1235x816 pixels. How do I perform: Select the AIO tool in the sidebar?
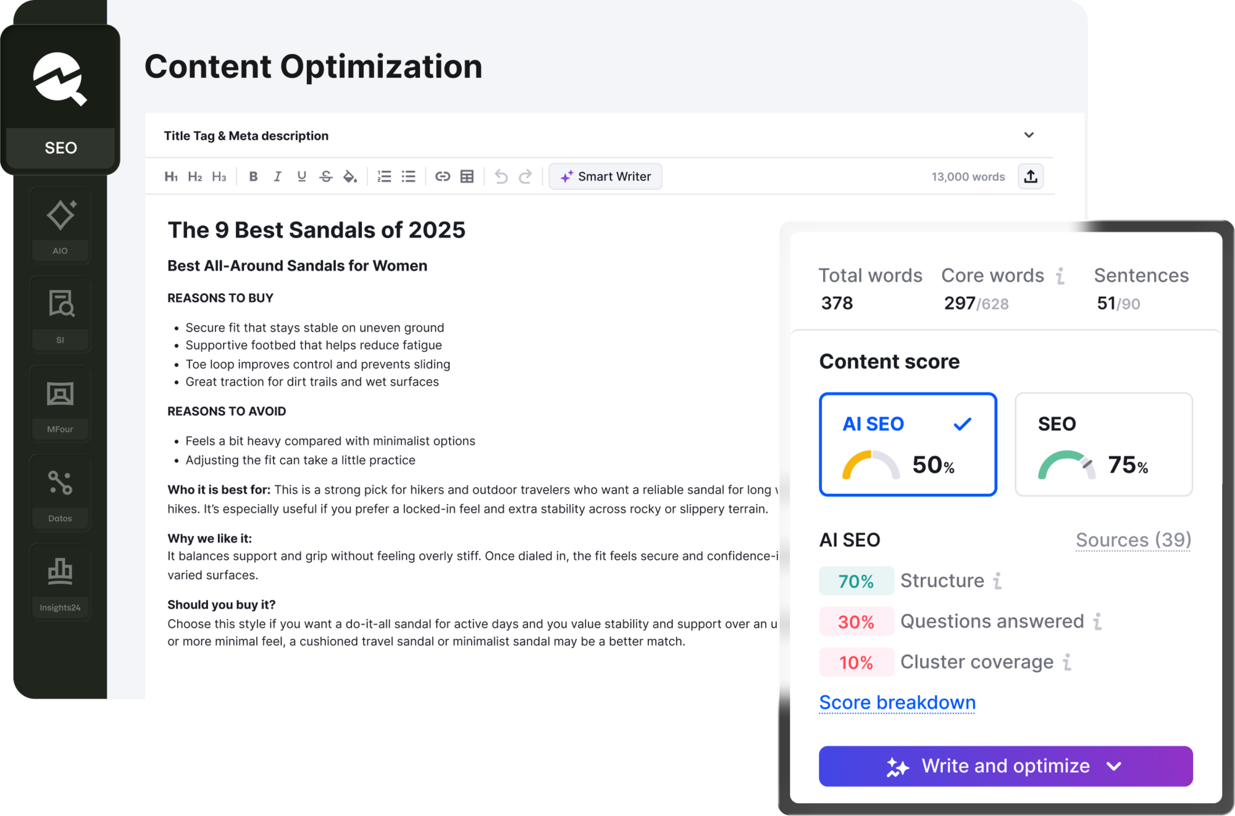click(x=60, y=224)
